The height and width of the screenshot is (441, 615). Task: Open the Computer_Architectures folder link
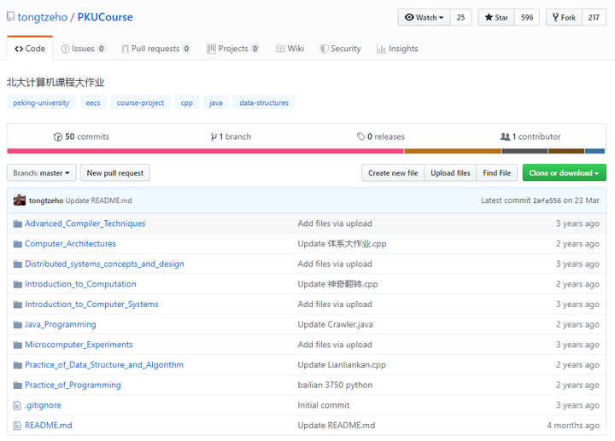click(x=70, y=244)
